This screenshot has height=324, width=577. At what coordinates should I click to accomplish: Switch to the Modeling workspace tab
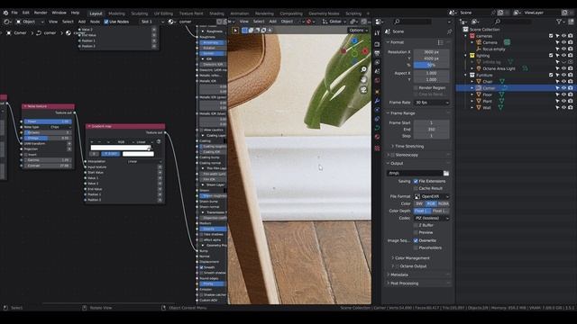(x=116, y=13)
